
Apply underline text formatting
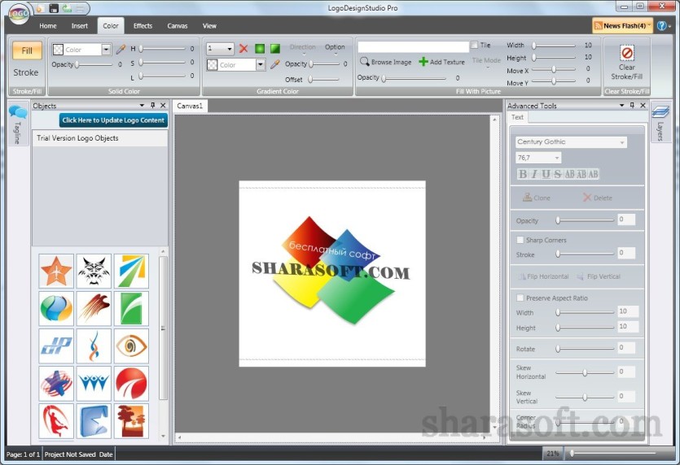(x=546, y=174)
